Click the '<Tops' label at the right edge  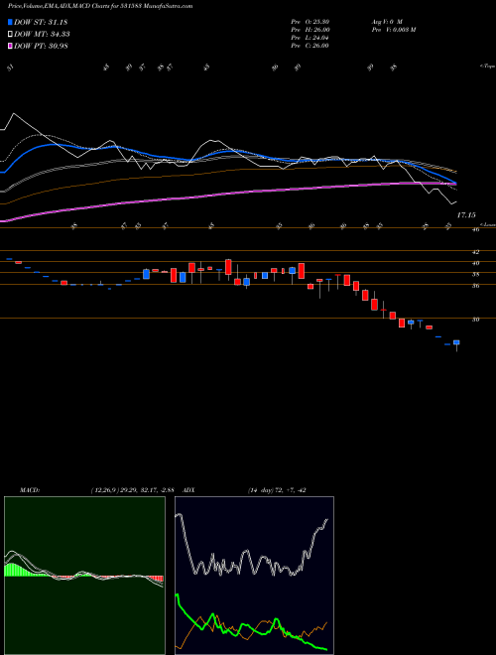tap(487, 66)
